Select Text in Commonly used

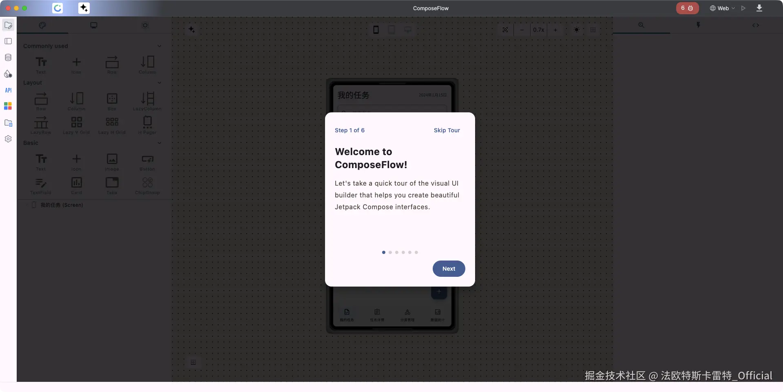41,65
